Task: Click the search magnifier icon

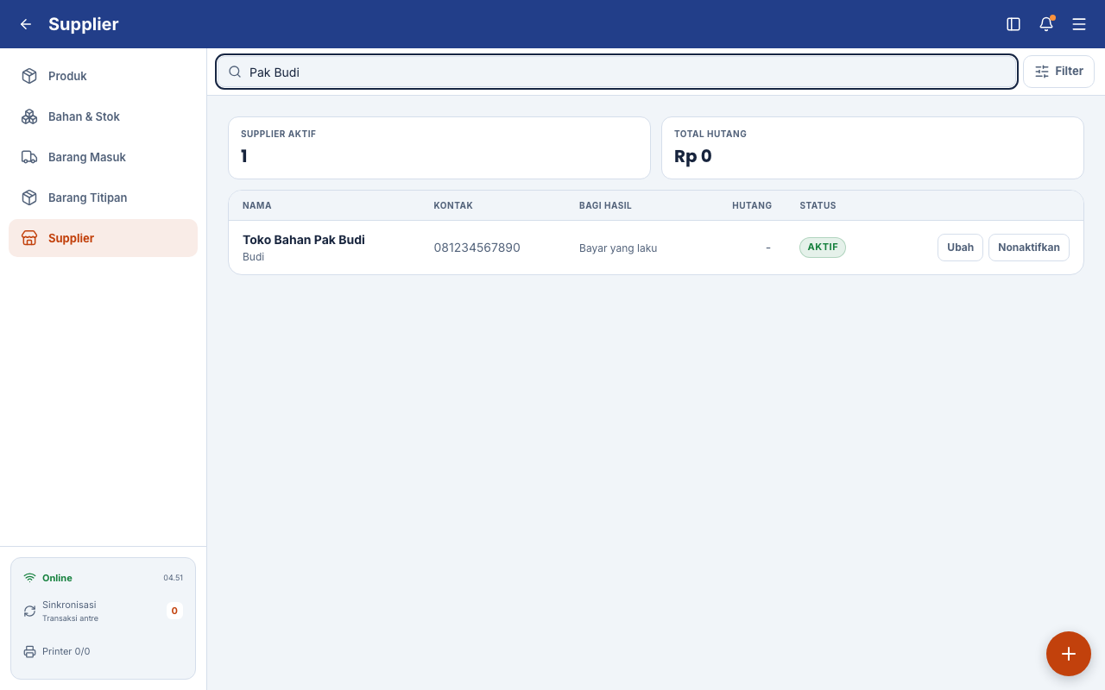Action: tap(235, 72)
